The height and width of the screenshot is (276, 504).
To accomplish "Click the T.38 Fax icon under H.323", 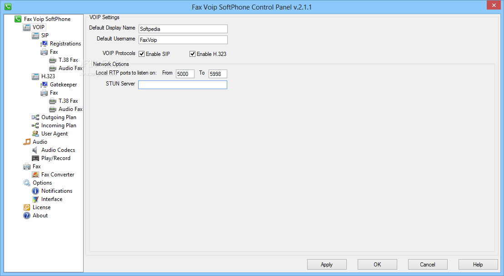I will pos(53,101).
